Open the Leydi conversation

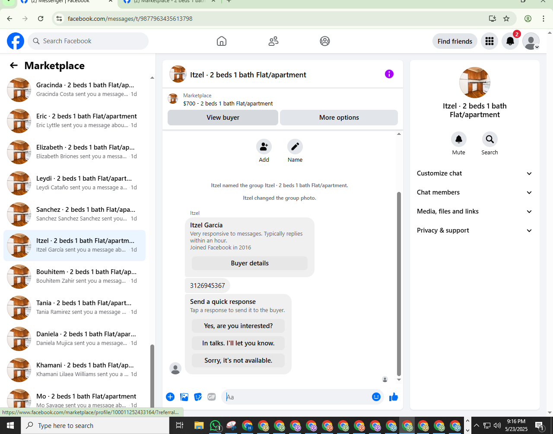click(74, 183)
